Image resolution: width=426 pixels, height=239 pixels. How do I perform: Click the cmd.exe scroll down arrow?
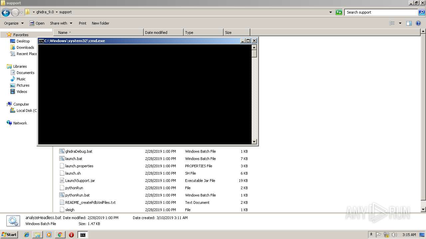254,142
